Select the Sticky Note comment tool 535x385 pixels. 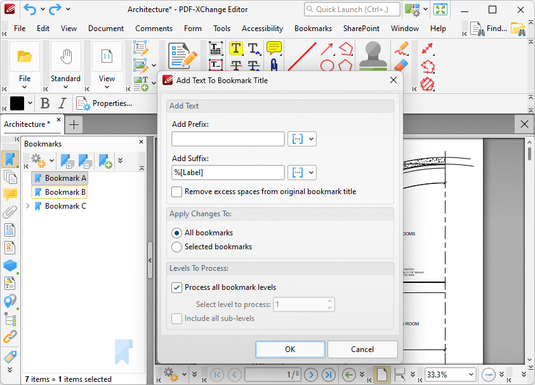point(274,48)
